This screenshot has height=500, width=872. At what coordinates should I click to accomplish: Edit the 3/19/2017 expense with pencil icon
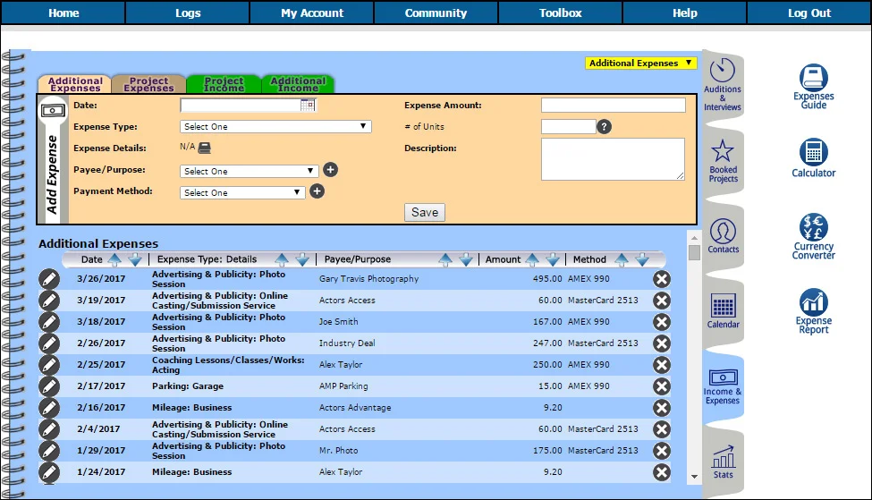49,301
